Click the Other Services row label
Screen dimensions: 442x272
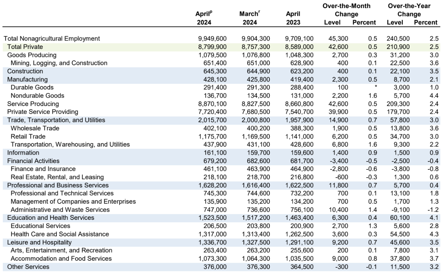click(28, 267)
